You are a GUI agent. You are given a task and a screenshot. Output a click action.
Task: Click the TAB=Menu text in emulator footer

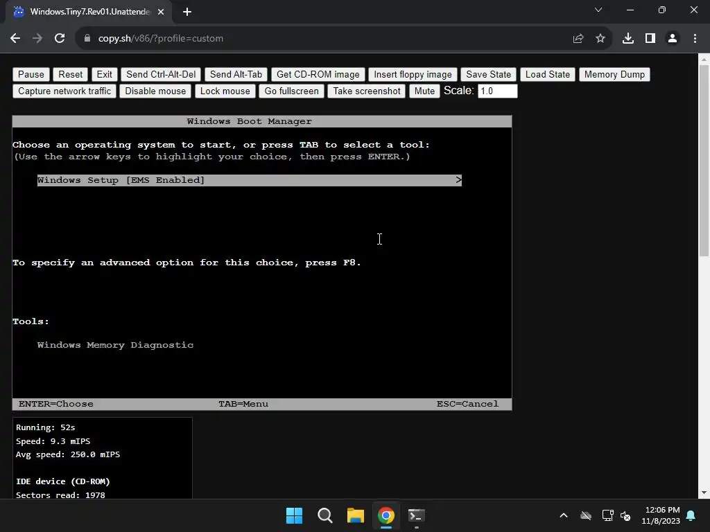coord(243,404)
